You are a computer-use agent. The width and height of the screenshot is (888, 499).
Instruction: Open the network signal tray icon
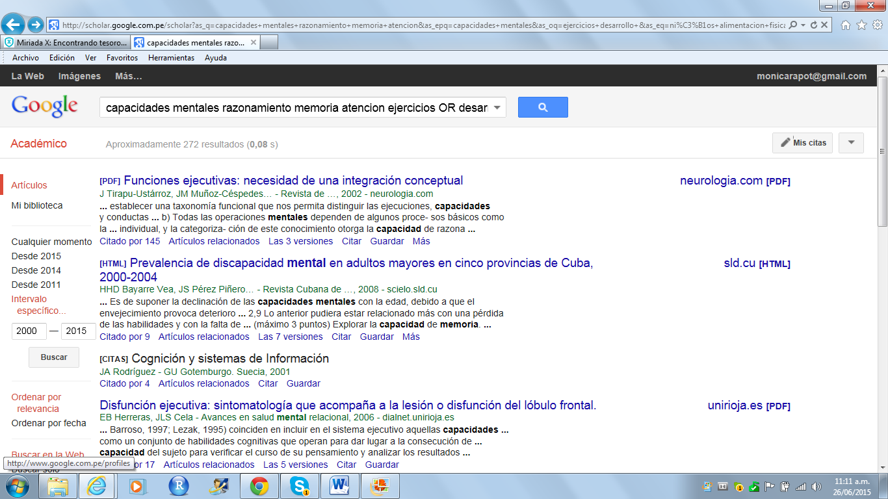click(x=801, y=486)
